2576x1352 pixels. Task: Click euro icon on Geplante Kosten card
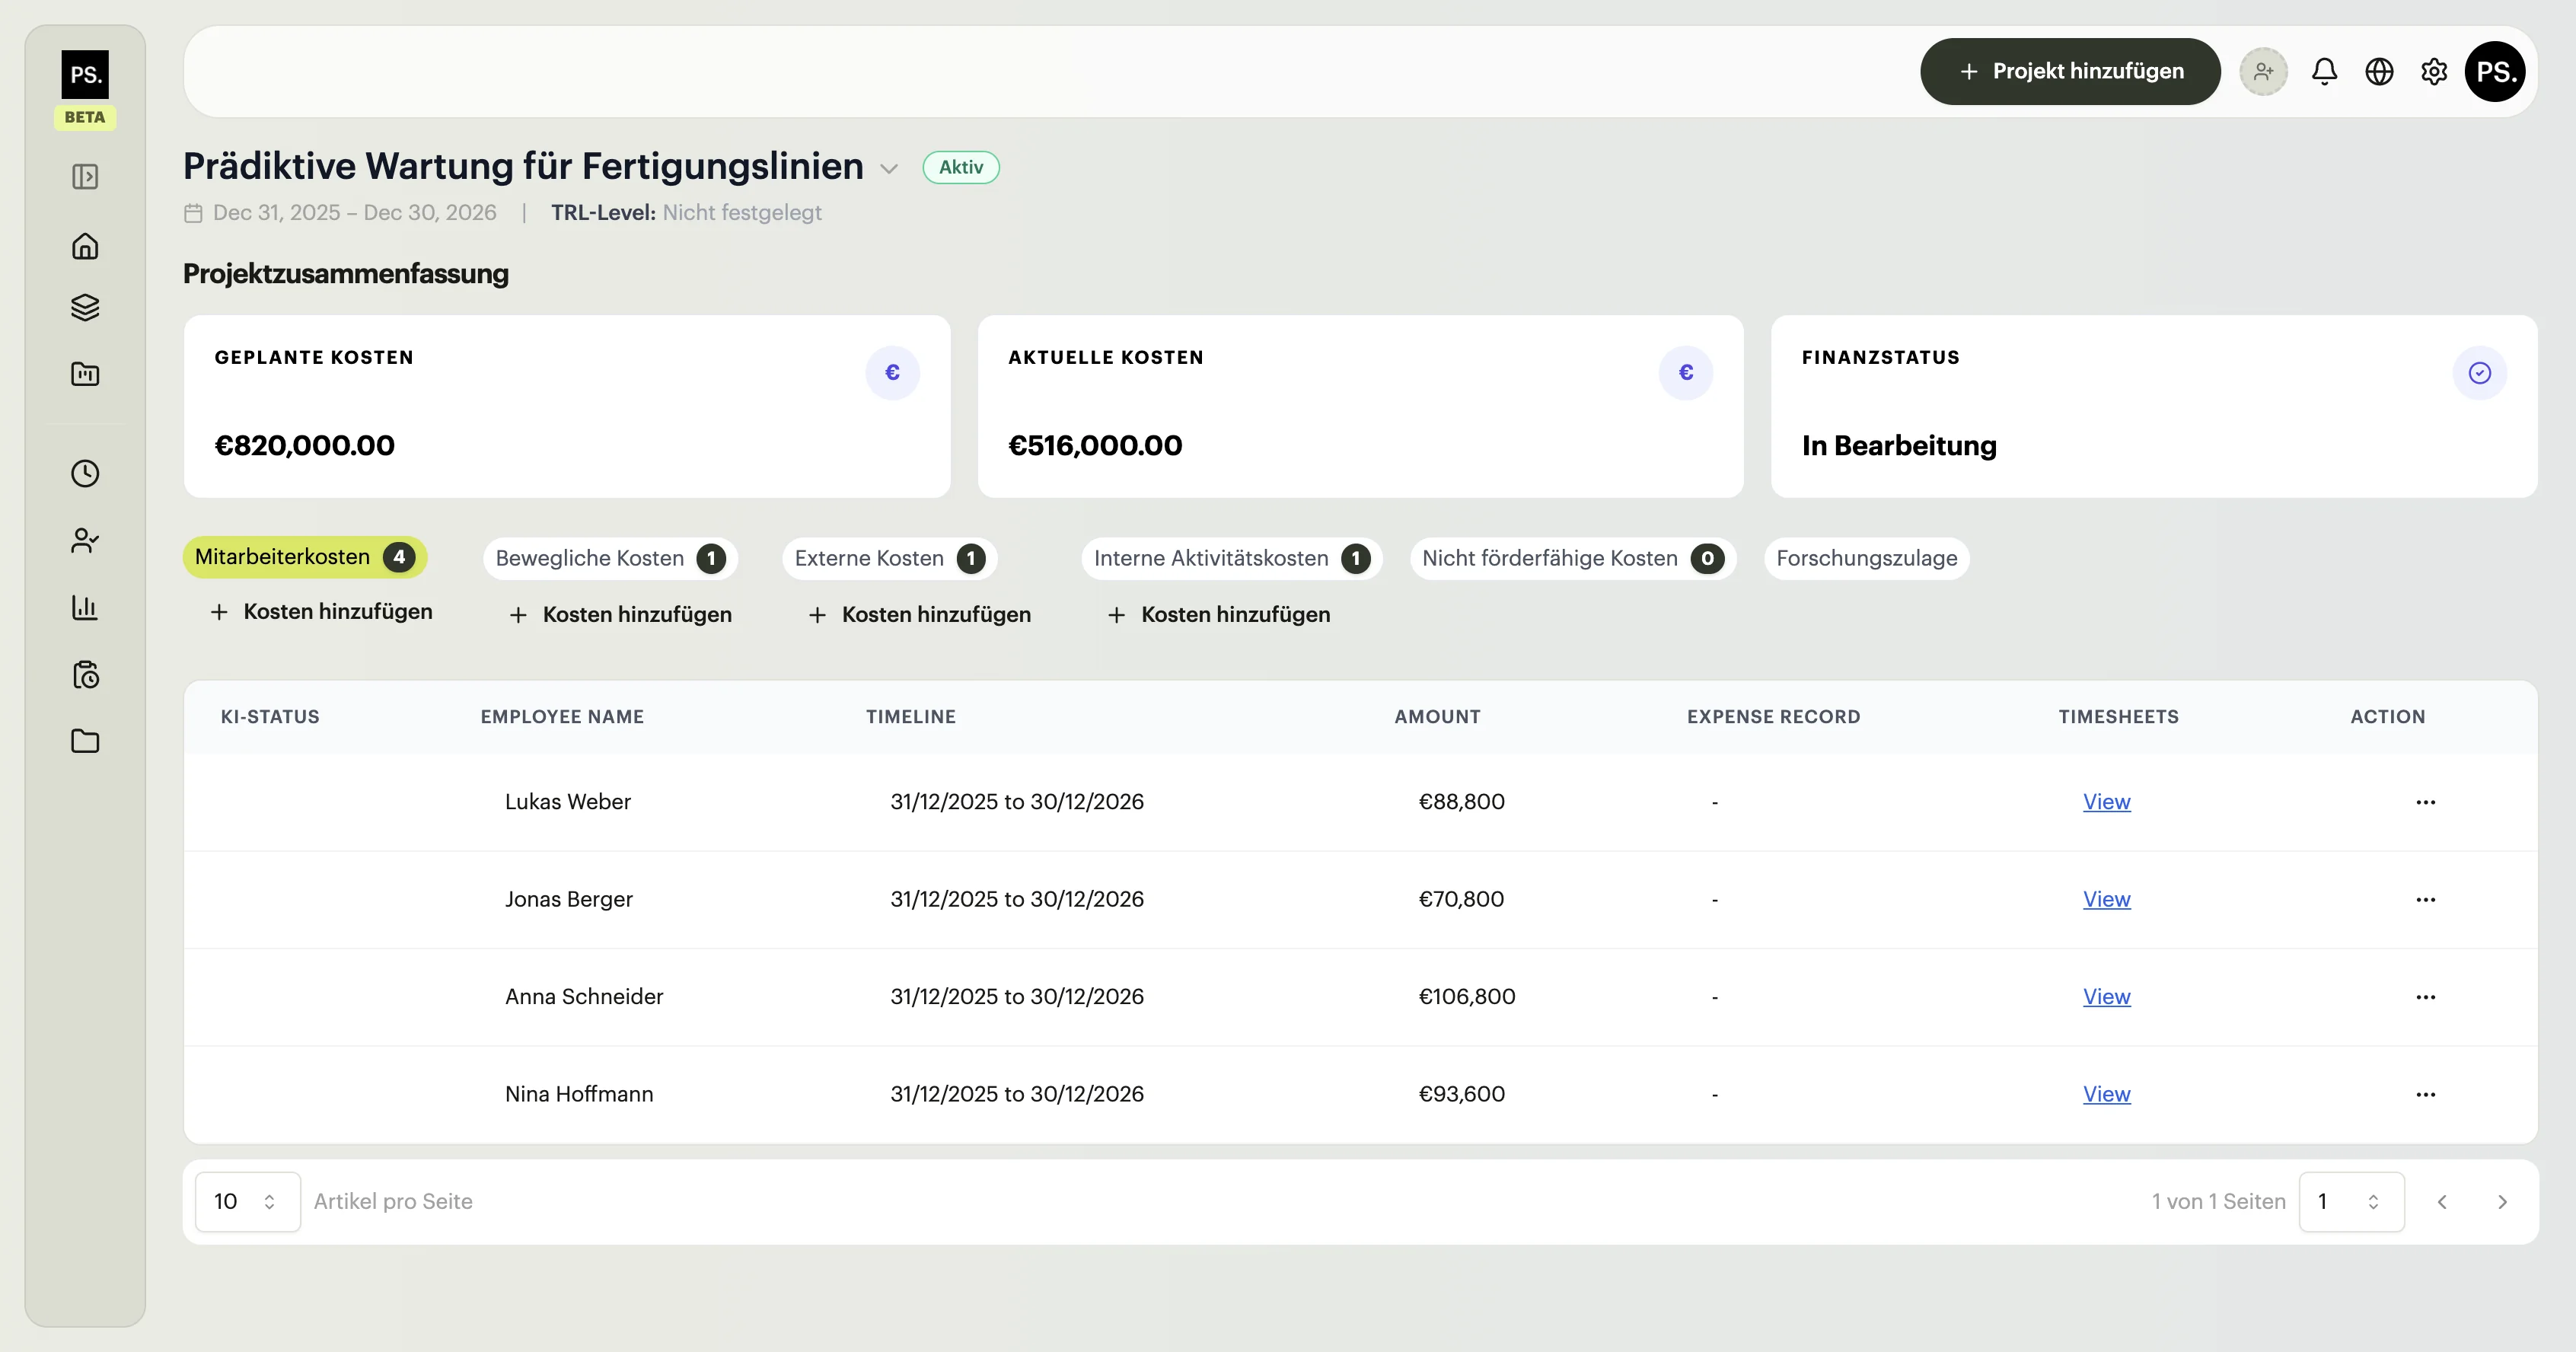click(892, 373)
